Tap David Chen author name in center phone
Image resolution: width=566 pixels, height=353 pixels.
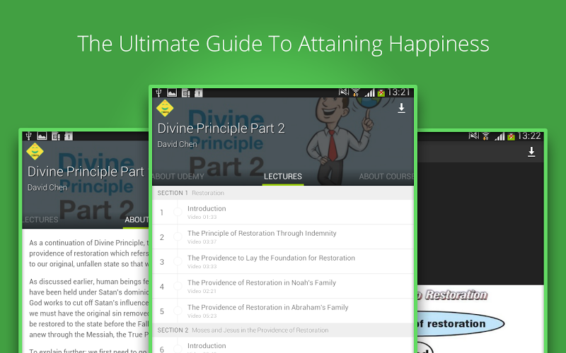178,144
